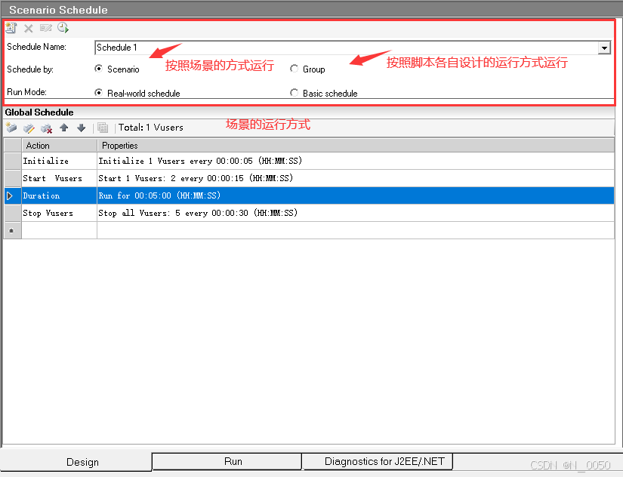This screenshot has height=477, width=623.
Task: Select the Scenario radio button
Action: (x=98, y=69)
